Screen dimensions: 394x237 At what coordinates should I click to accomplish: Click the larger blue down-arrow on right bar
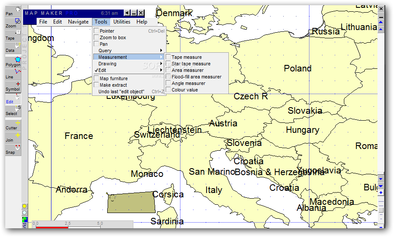point(381,186)
